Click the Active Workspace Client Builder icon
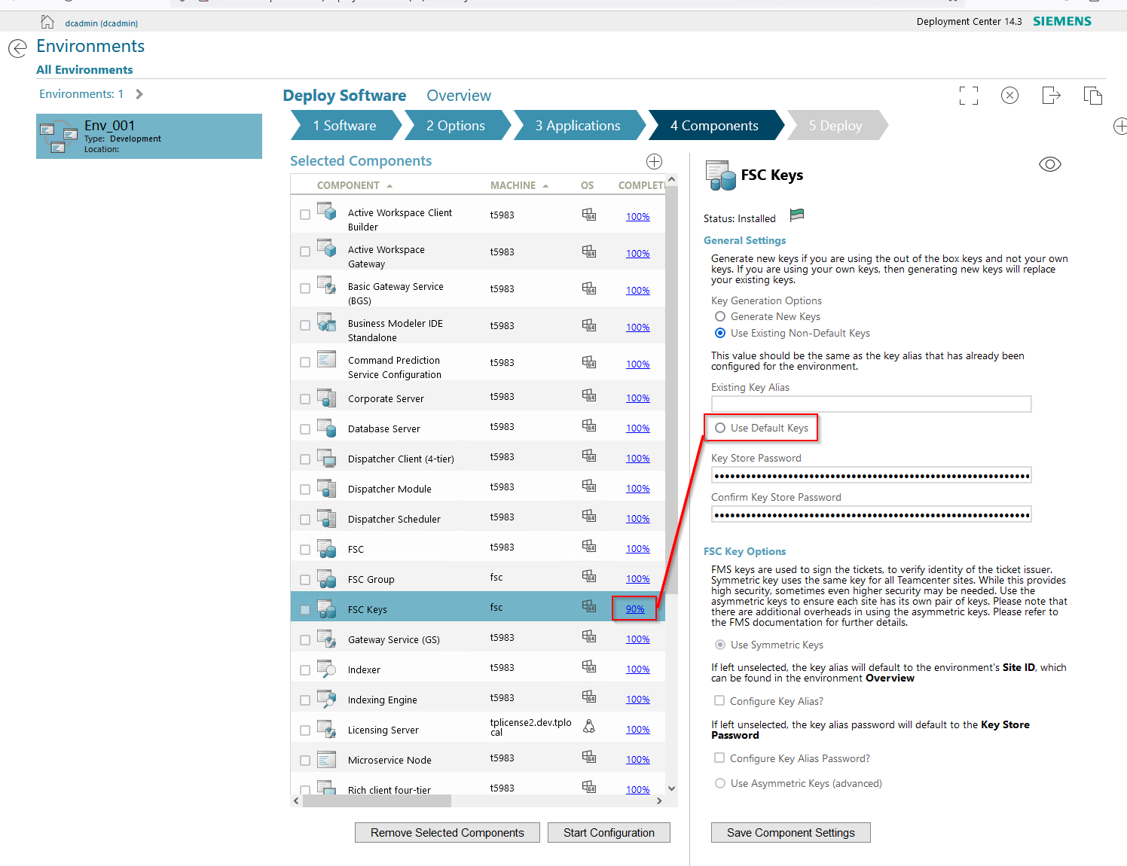The width and height of the screenshot is (1127, 866). click(326, 212)
